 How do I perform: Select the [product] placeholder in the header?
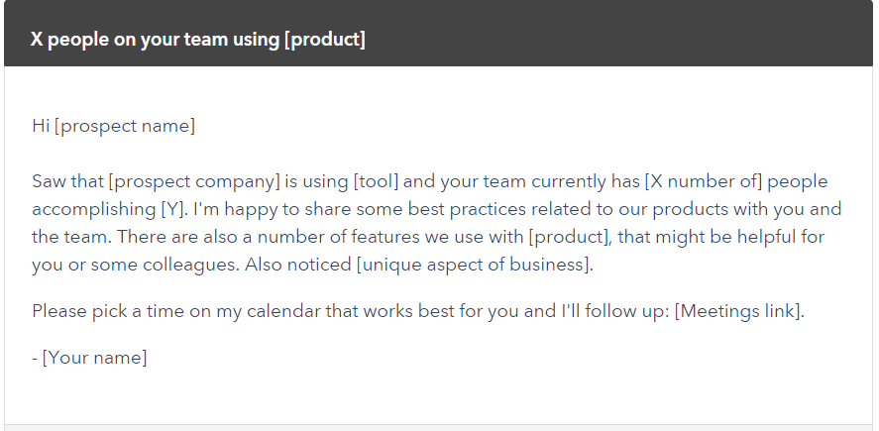325,40
